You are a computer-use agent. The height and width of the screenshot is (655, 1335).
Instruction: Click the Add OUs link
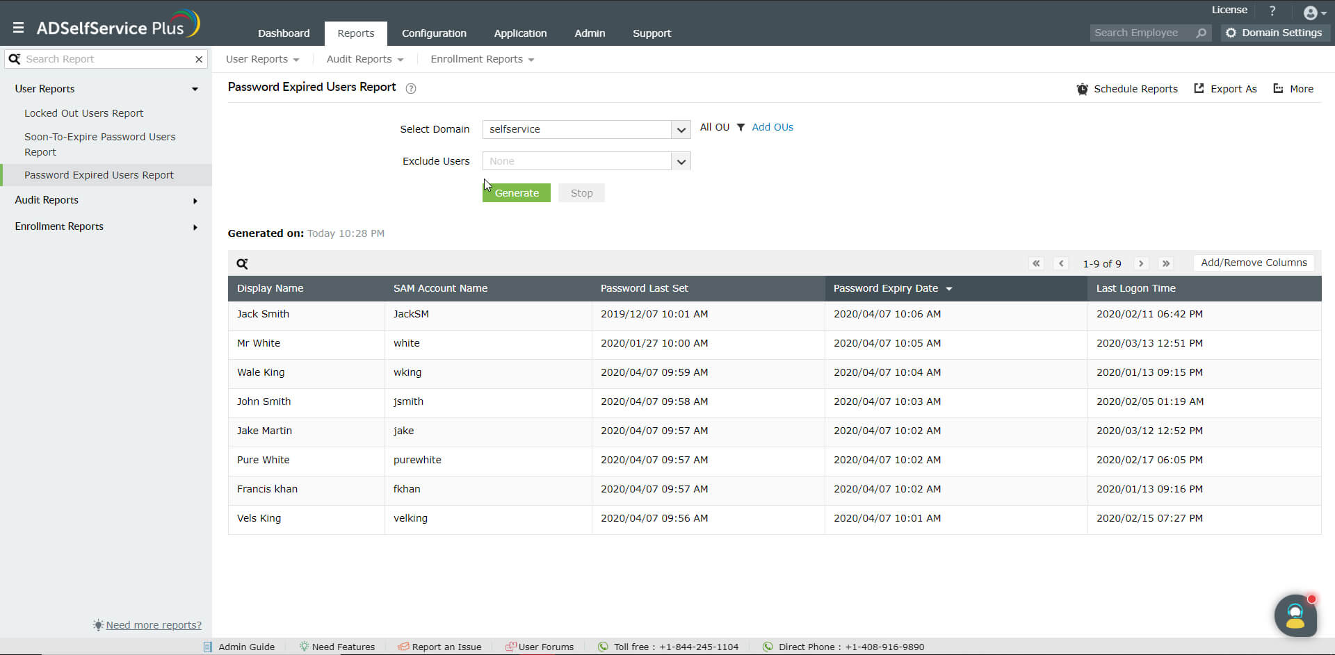[x=772, y=127]
